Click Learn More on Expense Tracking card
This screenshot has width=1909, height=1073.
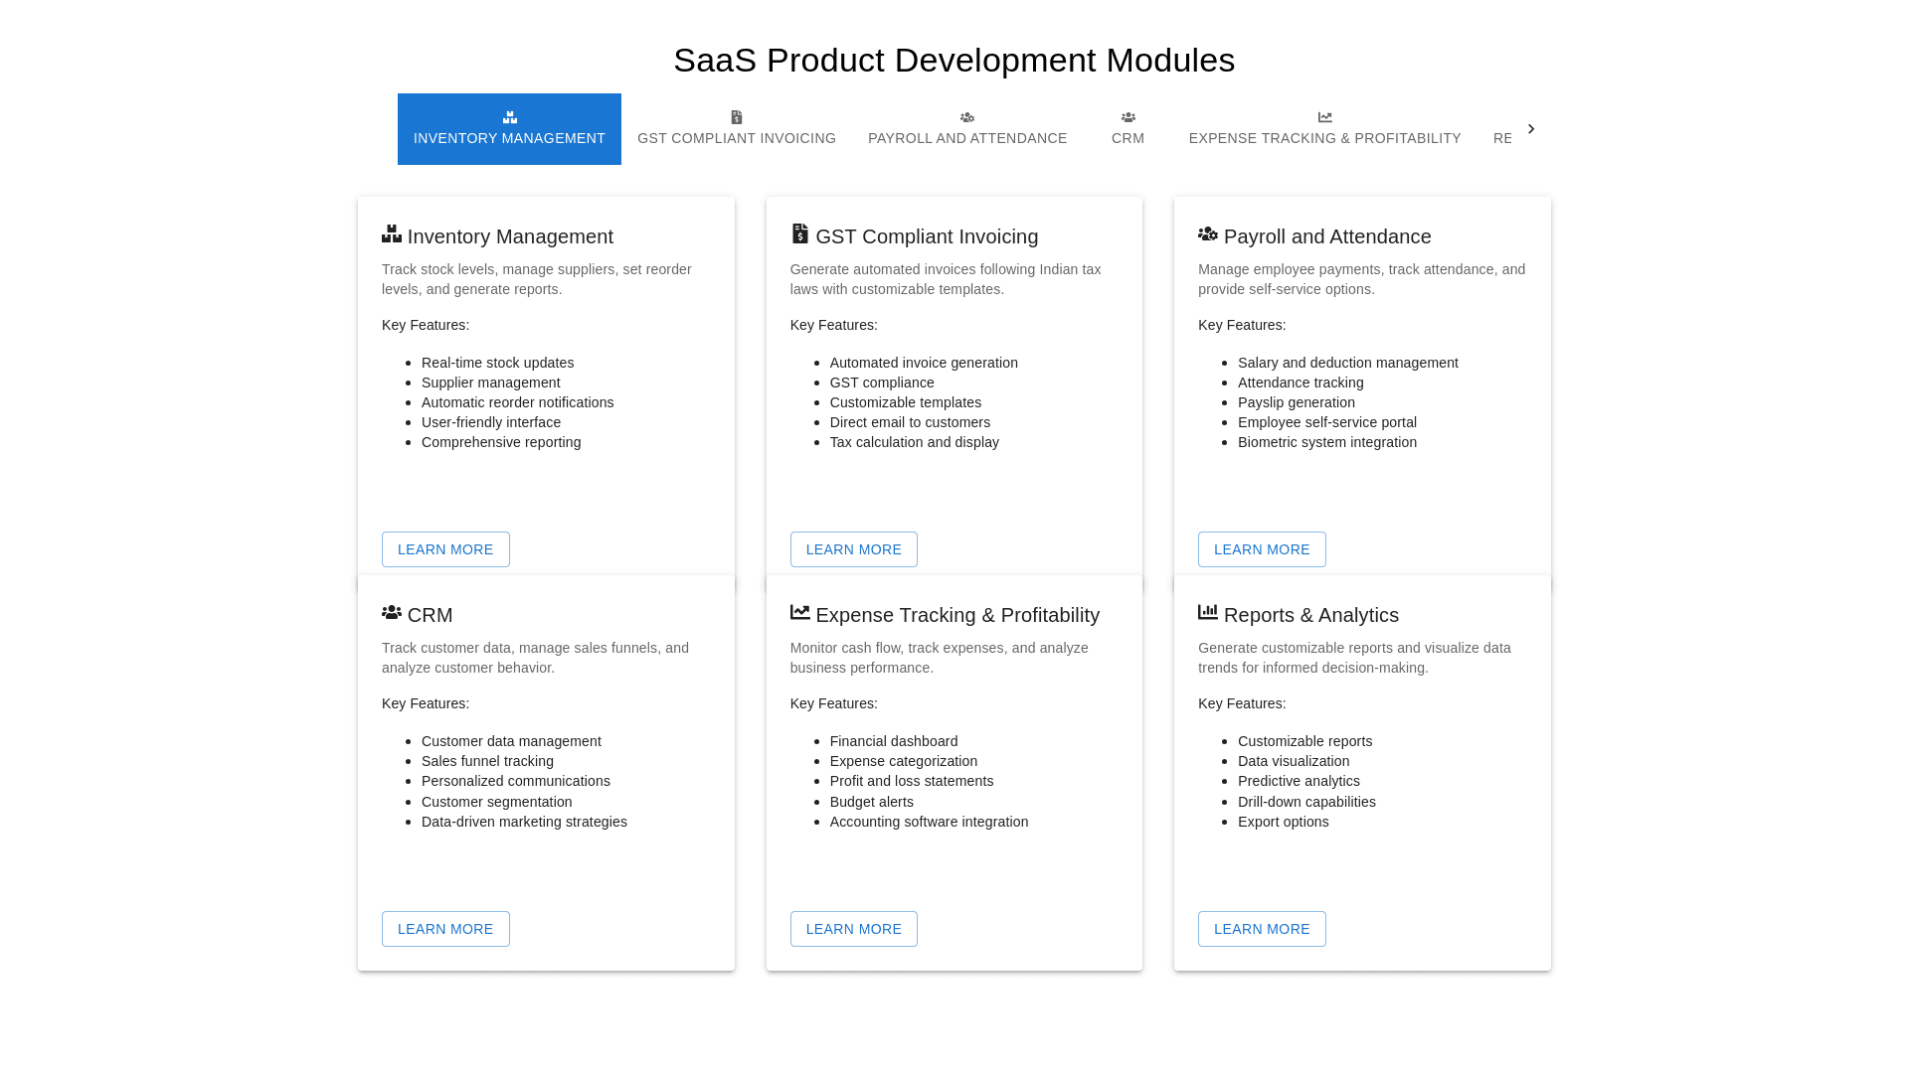(x=853, y=929)
